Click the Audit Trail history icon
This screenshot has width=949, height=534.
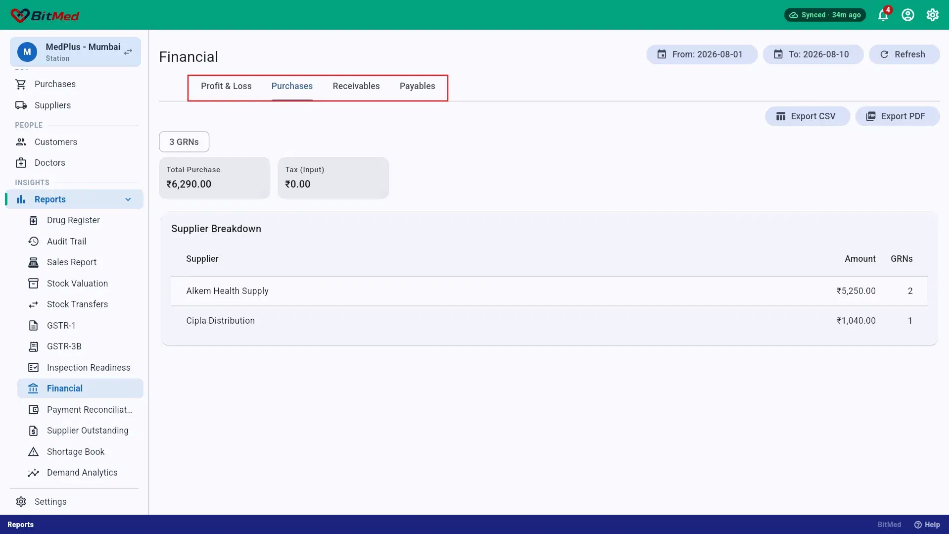[33, 242]
